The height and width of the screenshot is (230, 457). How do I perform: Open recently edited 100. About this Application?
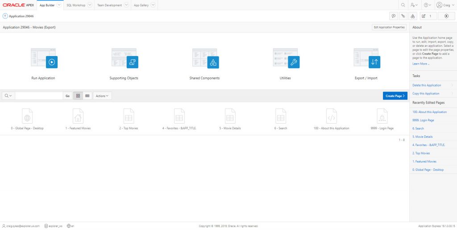pos(430,112)
